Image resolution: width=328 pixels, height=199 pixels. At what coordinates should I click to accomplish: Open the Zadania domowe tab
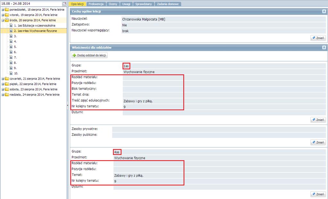(168, 4)
